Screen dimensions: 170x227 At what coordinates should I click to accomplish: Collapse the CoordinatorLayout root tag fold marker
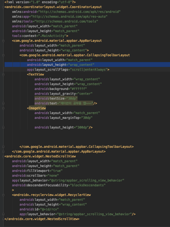pyautogui.click(x=3, y=7)
